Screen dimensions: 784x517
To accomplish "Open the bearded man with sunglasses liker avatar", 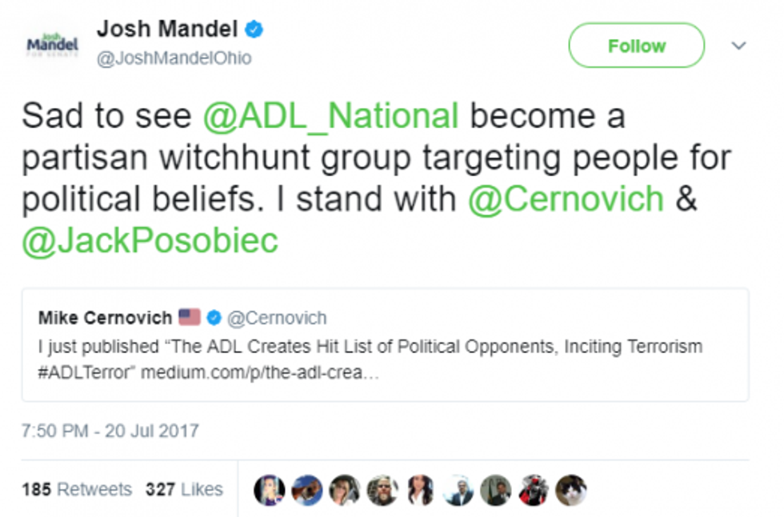I will click(x=382, y=490).
